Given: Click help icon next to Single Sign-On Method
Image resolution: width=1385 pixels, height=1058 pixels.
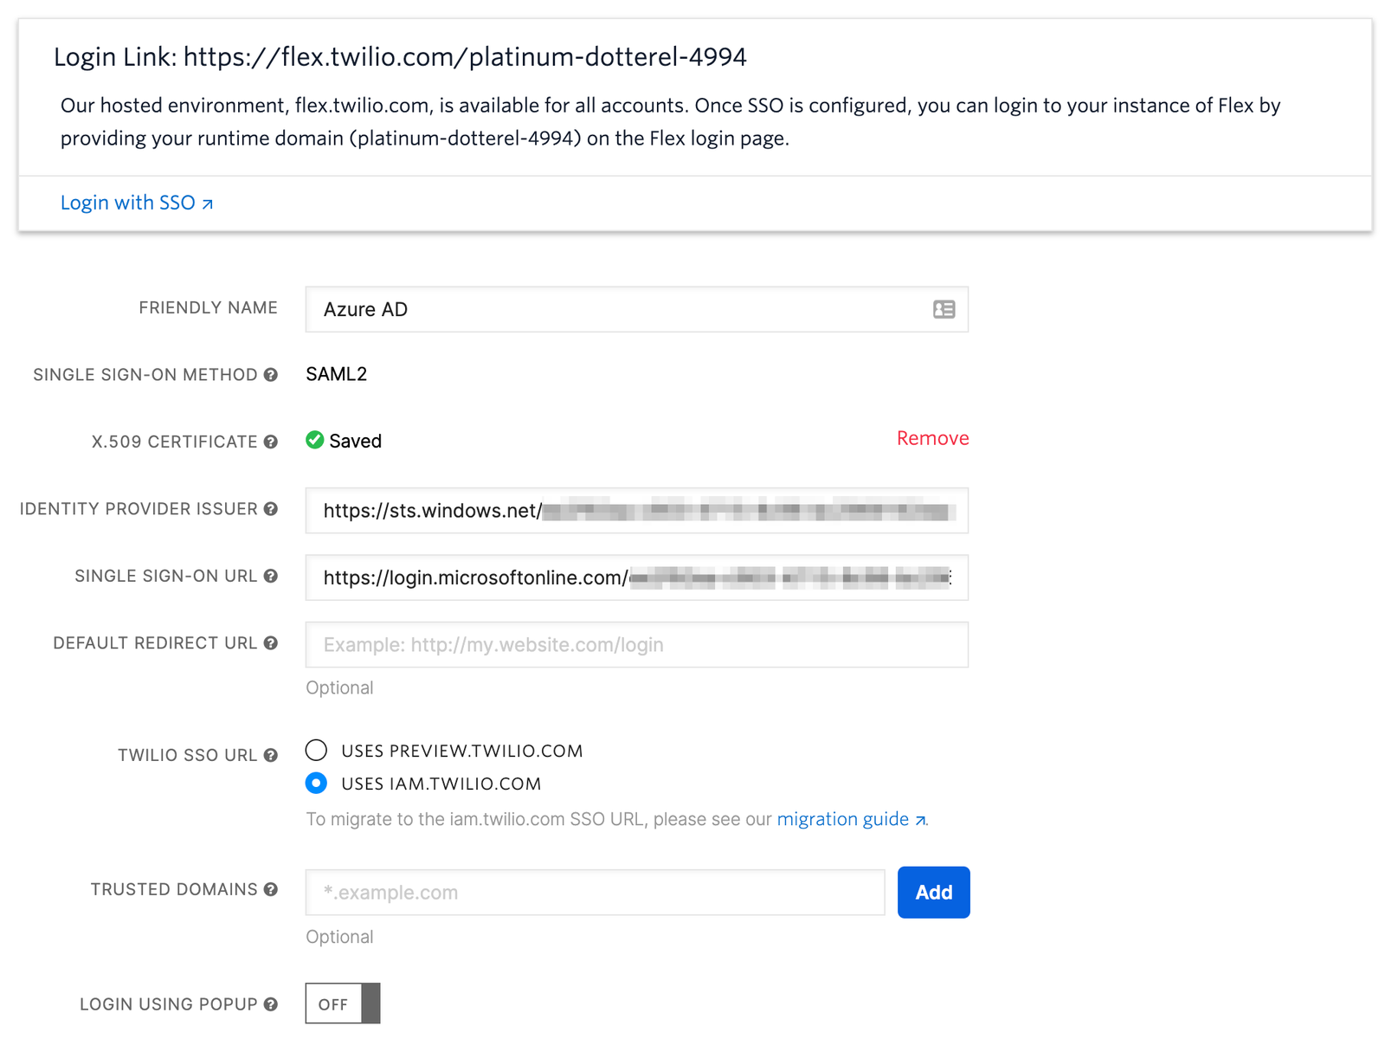Looking at the screenshot, I should pos(271,375).
